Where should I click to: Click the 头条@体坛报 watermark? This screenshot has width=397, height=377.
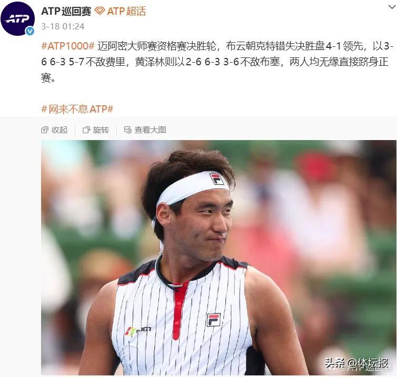pyautogui.click(x=356, y=364)
